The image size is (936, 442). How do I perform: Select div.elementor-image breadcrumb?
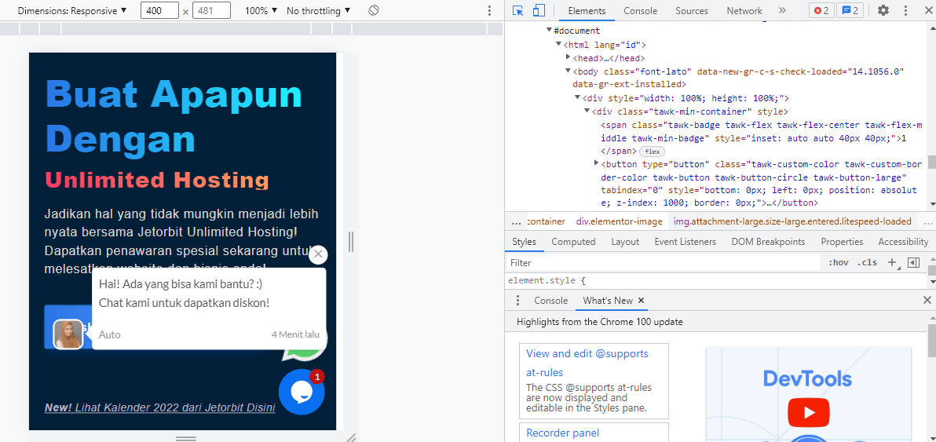[619, 221]
